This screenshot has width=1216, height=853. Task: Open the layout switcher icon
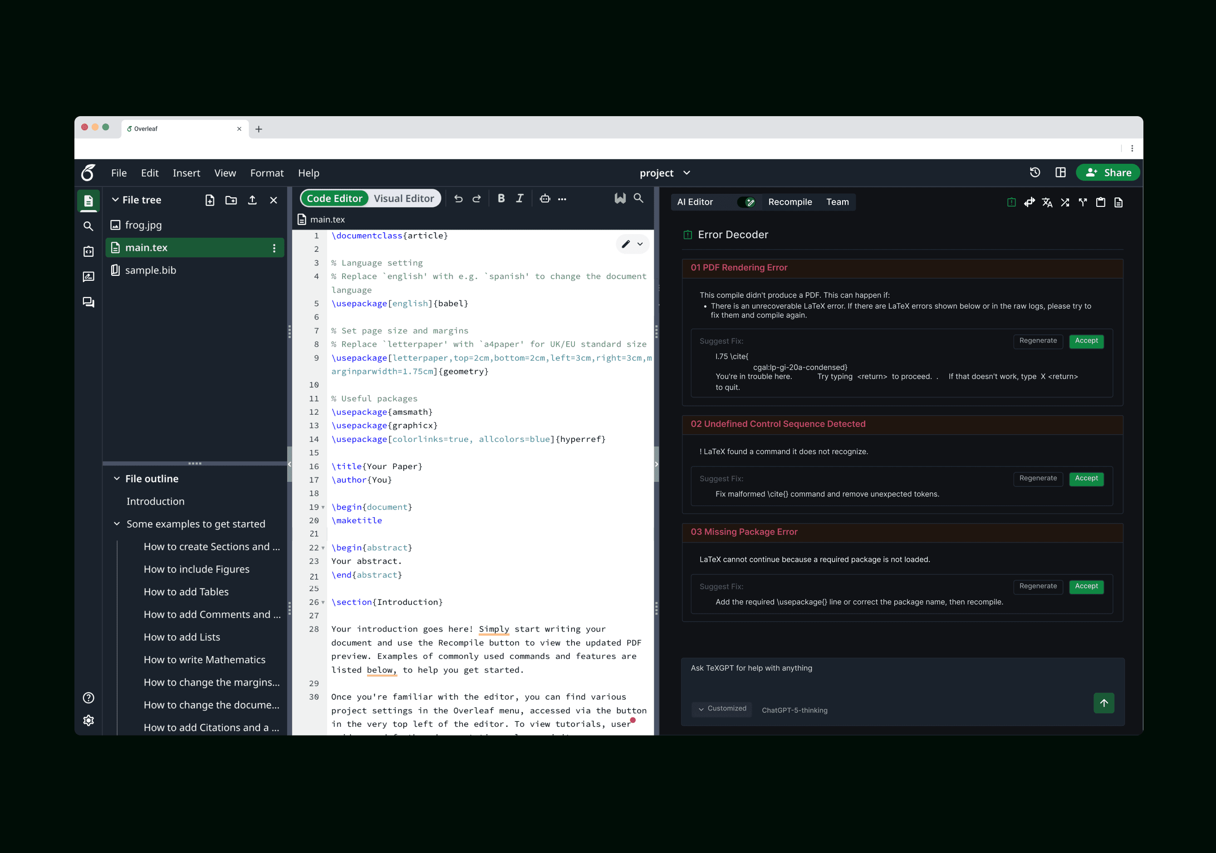[1060, 172]
